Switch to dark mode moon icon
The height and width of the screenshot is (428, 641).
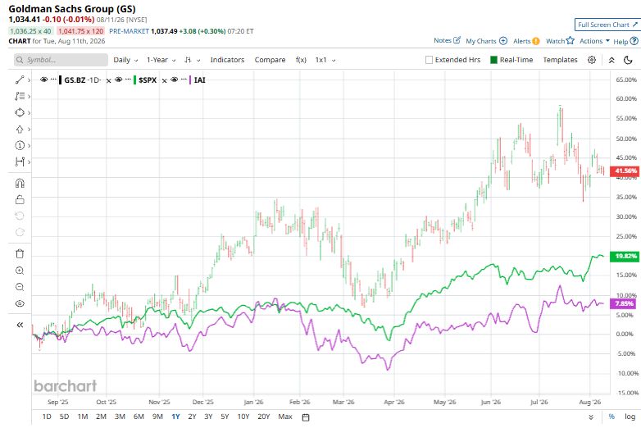point(628,60)
